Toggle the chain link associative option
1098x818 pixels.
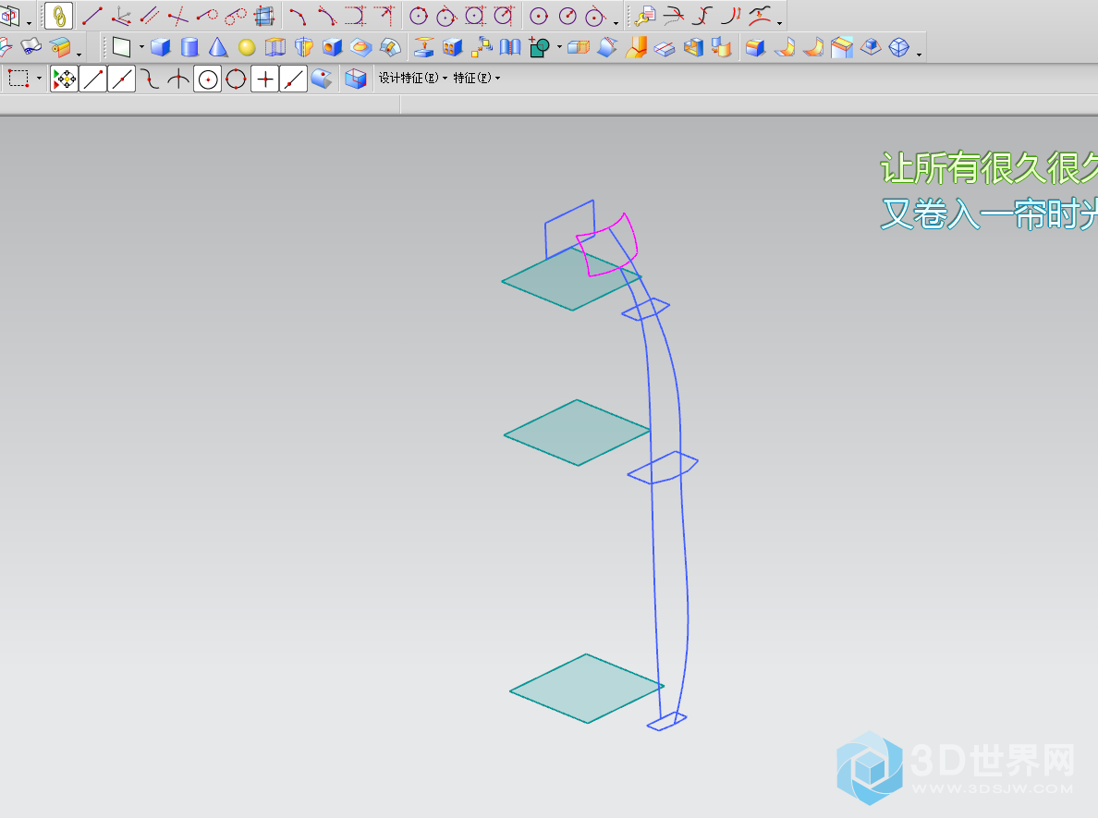tap(59, 16)
